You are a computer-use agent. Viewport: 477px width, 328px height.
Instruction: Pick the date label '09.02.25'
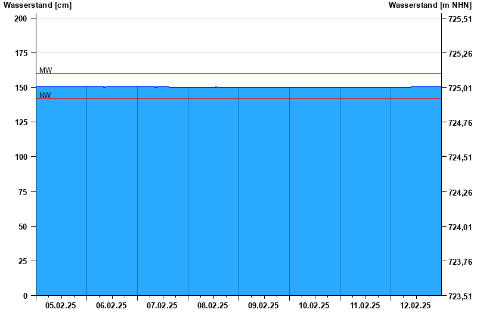[x=263, y=305]
